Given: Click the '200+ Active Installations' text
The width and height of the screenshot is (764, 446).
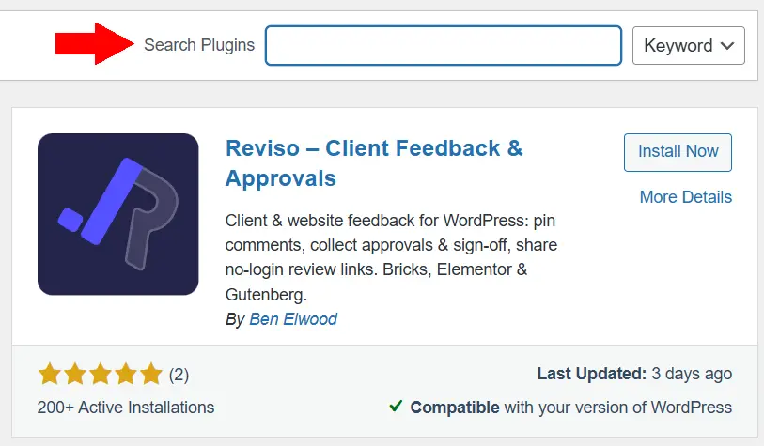Looking at the screenshot, I should tap(126, 408).
